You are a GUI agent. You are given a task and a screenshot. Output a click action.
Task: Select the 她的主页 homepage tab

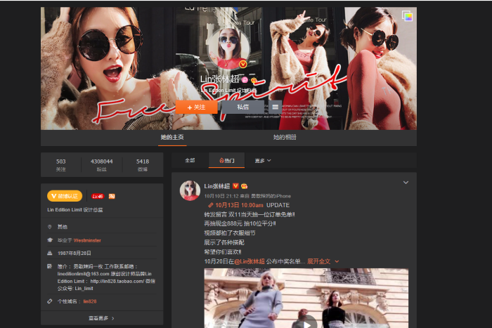(172, 137)
